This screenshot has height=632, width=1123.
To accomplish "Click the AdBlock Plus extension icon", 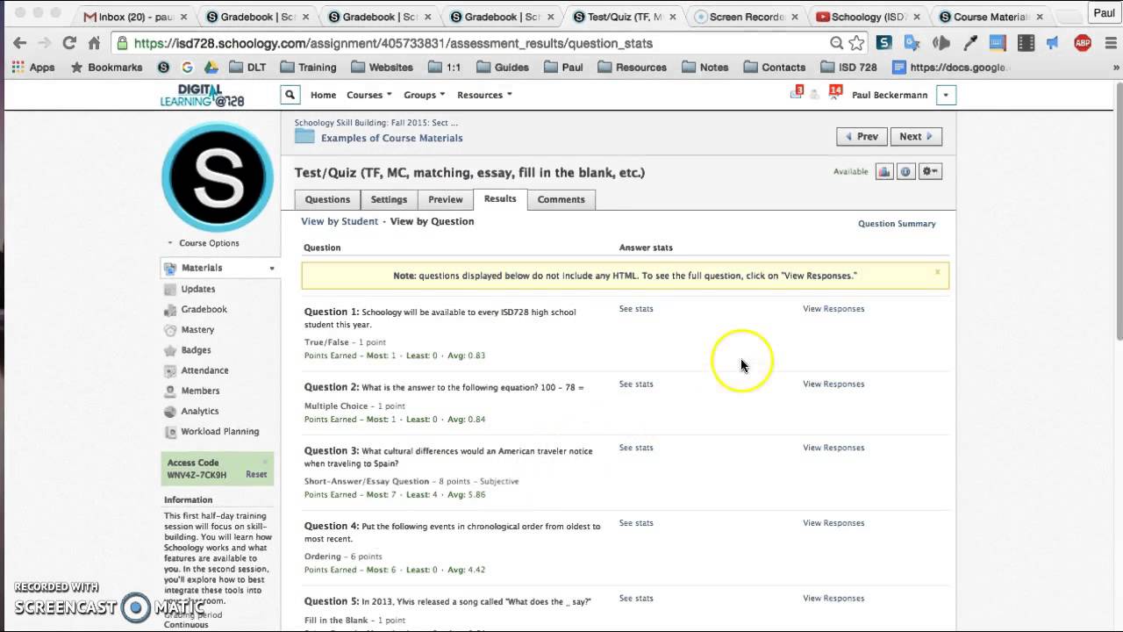I will (x=1083, y=43).
